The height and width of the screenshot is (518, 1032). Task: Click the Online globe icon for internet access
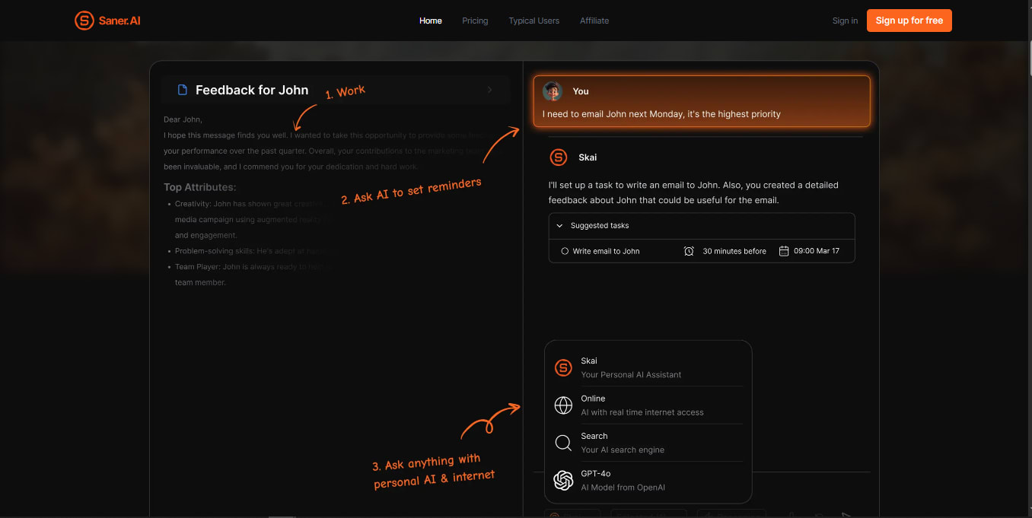tap(563, 405)
